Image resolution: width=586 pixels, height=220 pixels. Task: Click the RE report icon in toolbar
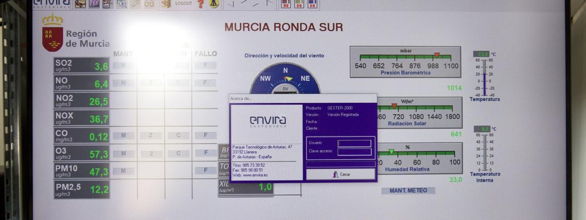286,4
